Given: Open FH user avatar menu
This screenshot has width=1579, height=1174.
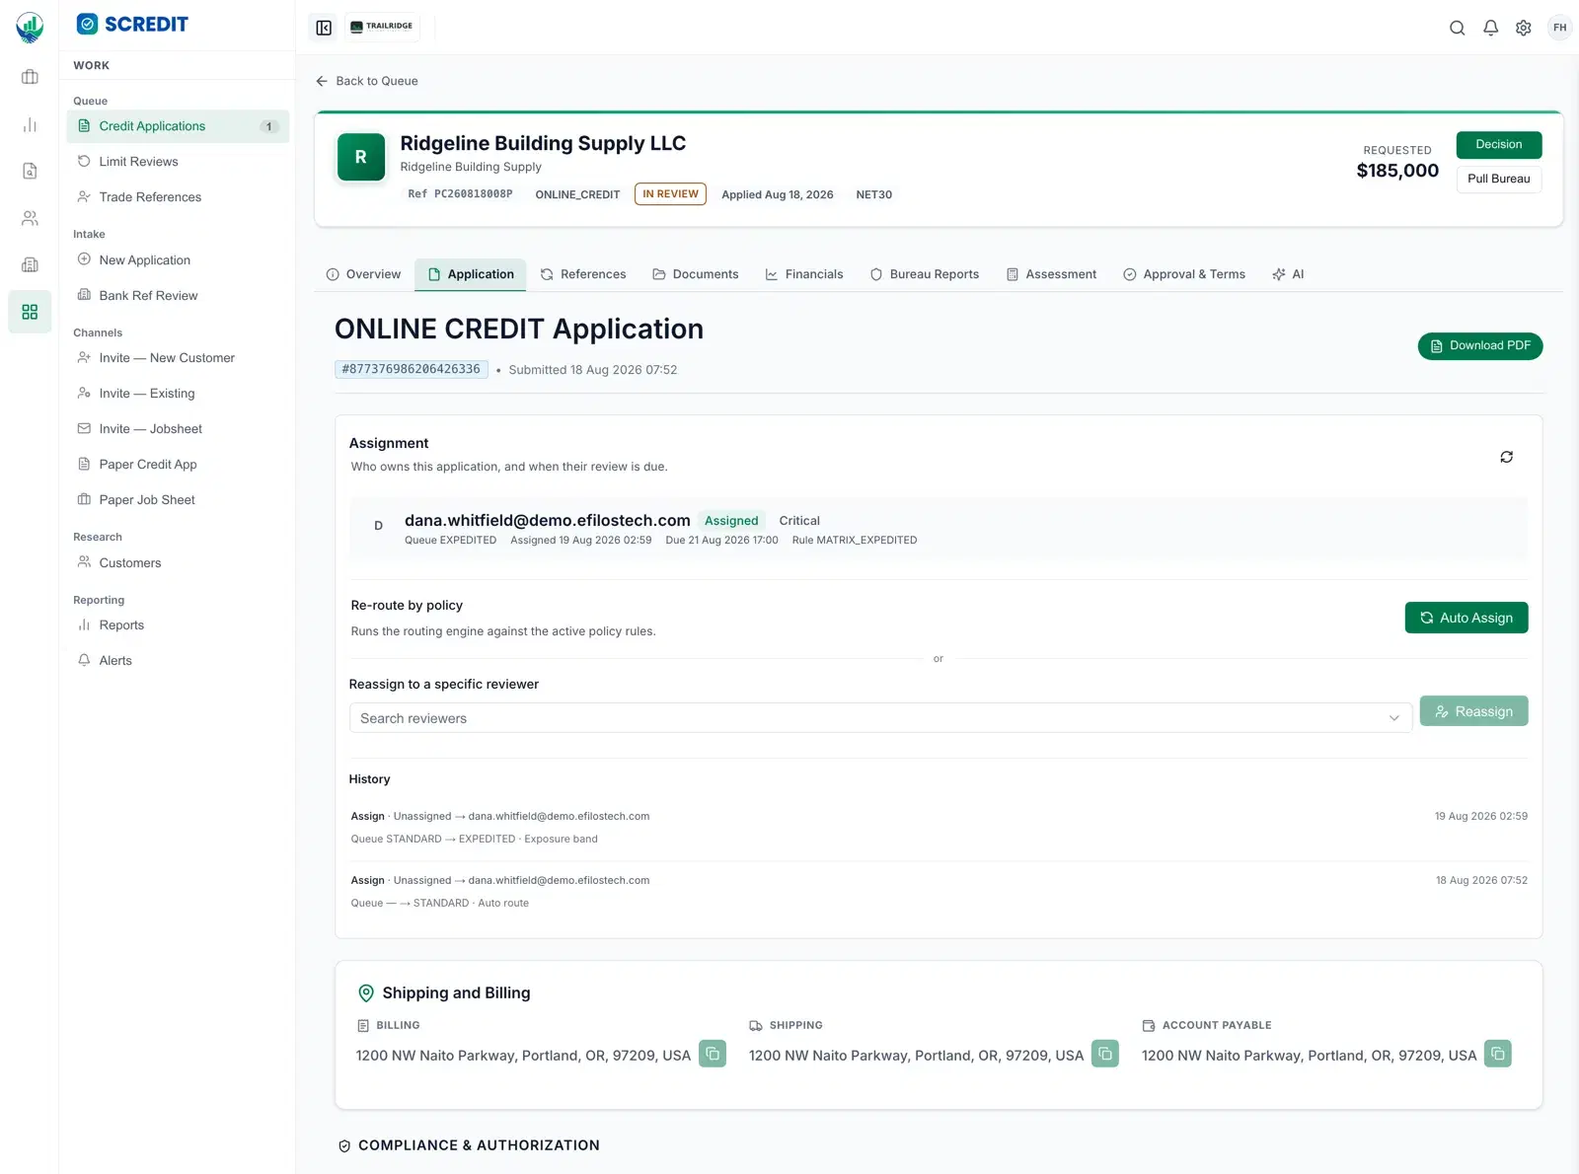Looking at the screenshot, I should point(1559,28).
